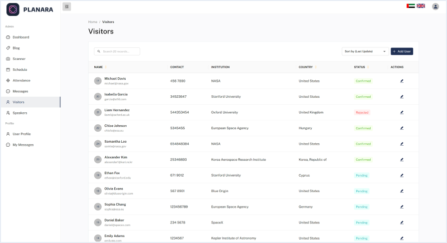Click the Planara logo icon

[13, 9]
